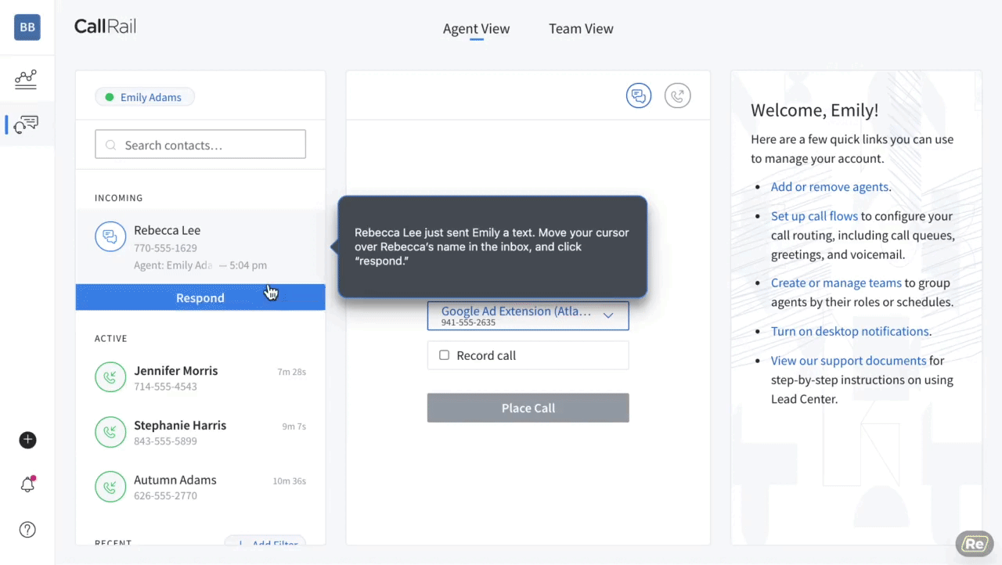Click the CallRail logo
Viewport: 1002px width, 565px height.
click(x=105, y=27)
